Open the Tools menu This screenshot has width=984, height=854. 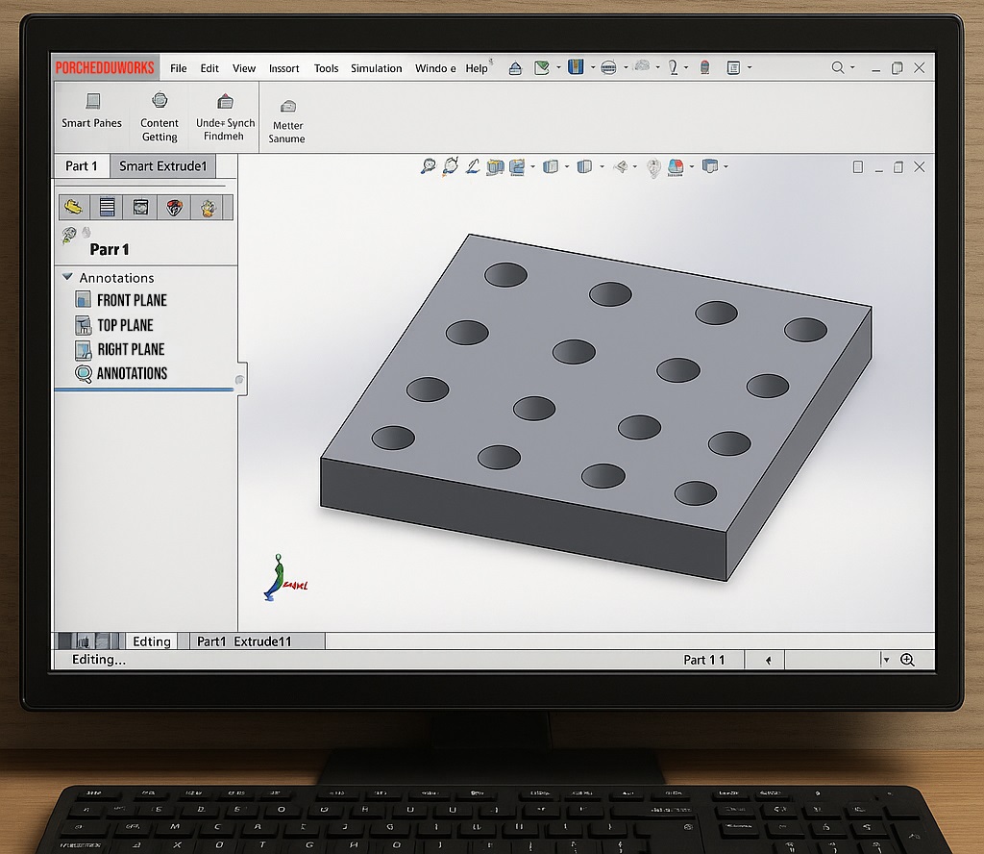pos(326,68)
